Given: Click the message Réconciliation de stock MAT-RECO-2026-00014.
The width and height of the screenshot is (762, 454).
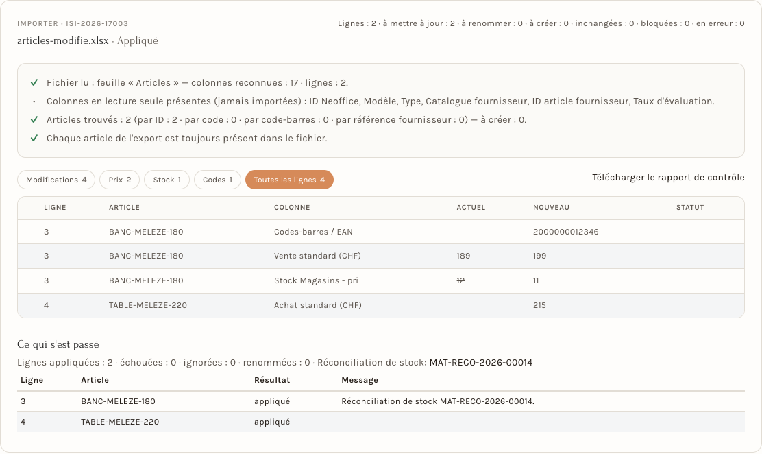Looking at the screenshot, I should [x=438, y=401].
